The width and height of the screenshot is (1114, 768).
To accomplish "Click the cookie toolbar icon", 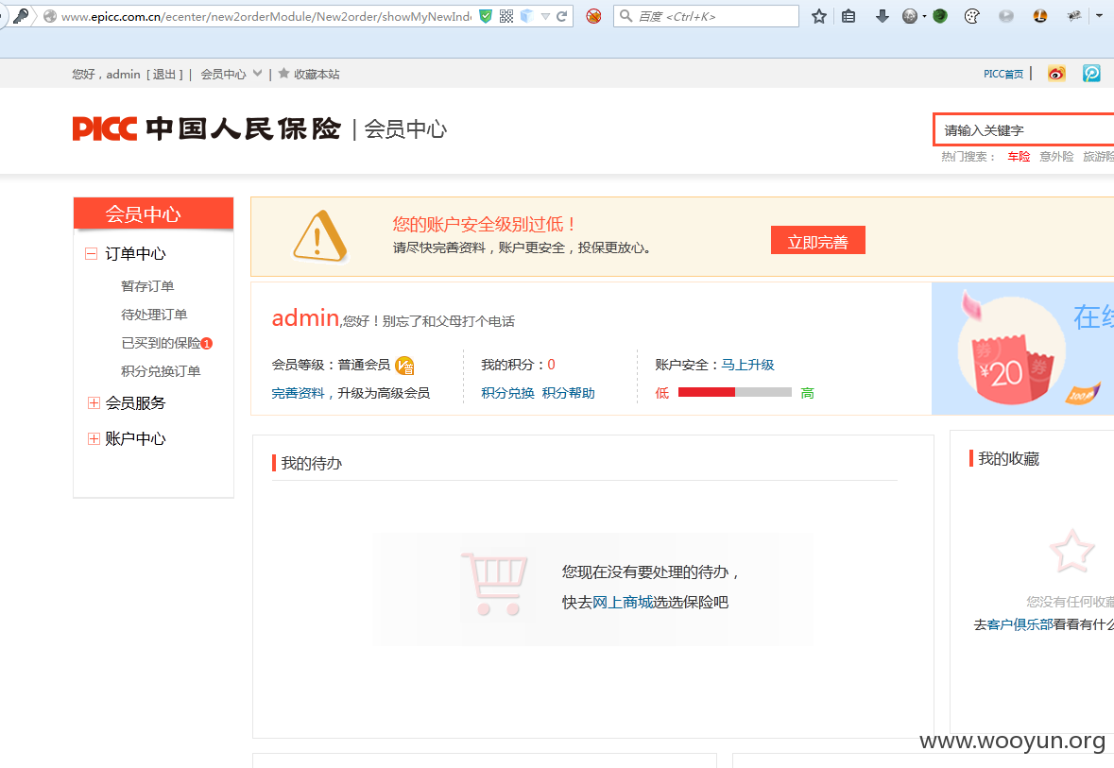I will click(972, 16).
